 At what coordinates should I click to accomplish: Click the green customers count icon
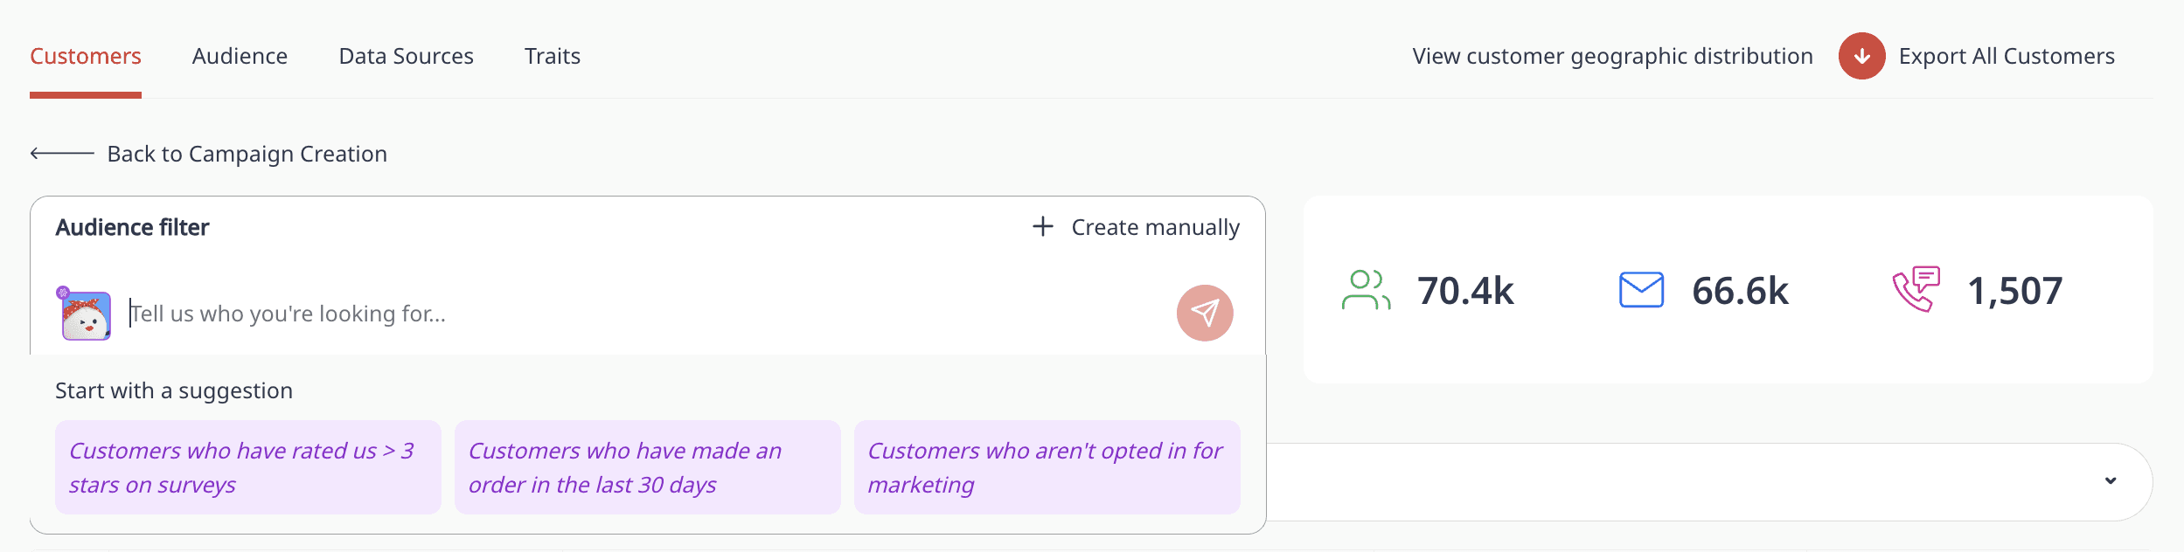click(x=1366, y=290)
